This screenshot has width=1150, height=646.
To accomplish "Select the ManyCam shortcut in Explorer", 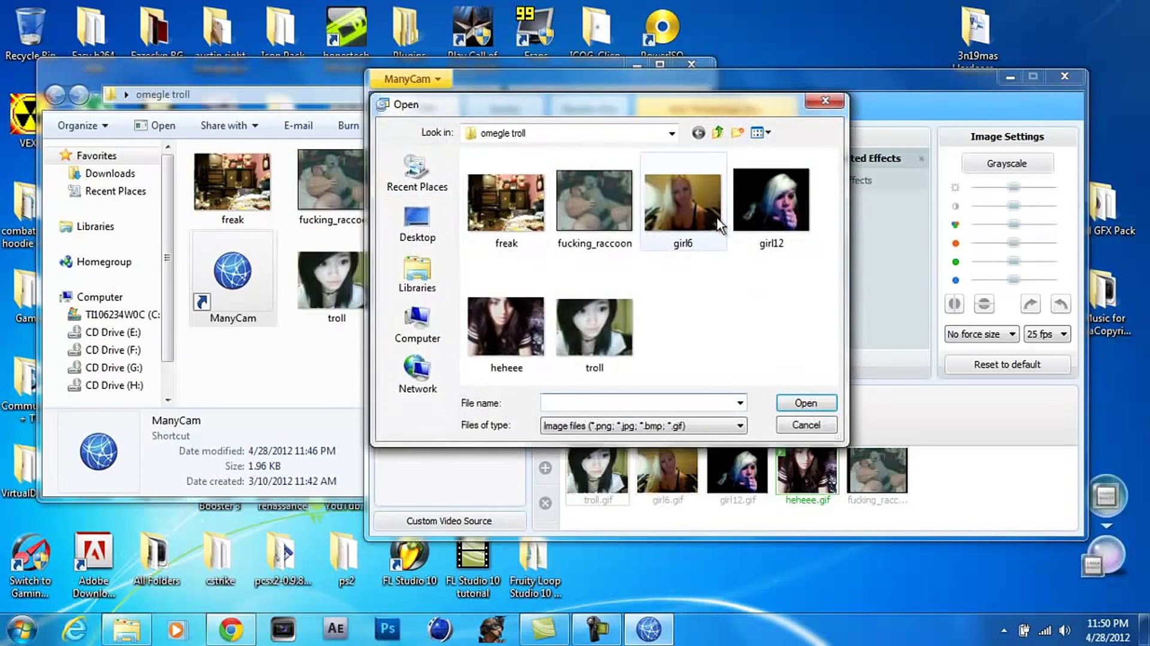I will 232,278.
